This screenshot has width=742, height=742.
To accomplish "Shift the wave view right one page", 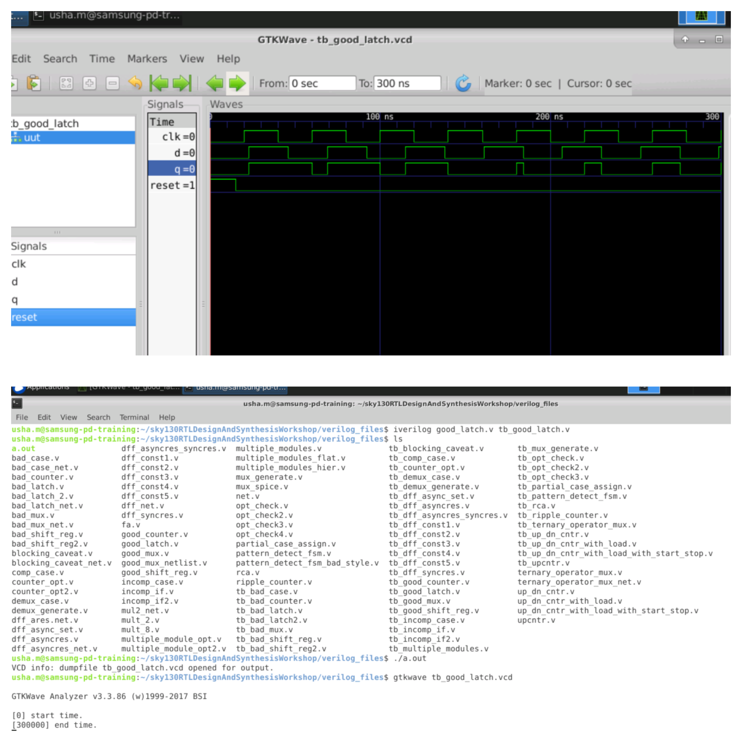I will pos(237,83).
